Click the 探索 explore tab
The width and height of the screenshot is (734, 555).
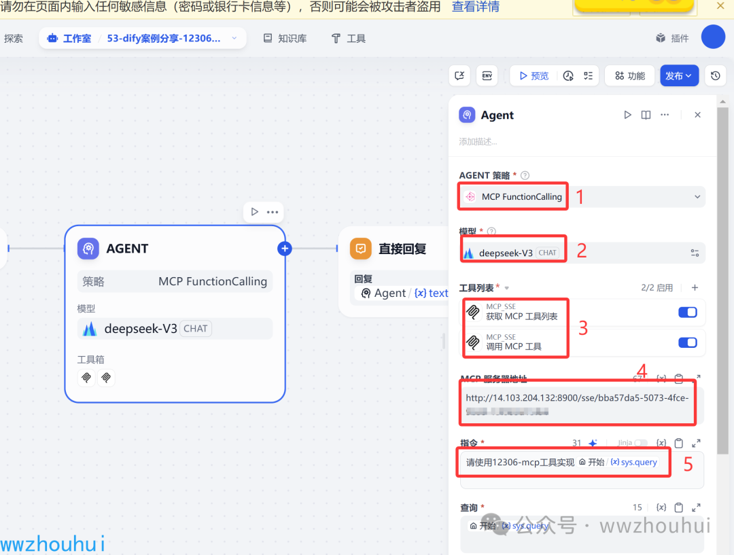click(x=14, y=38)
